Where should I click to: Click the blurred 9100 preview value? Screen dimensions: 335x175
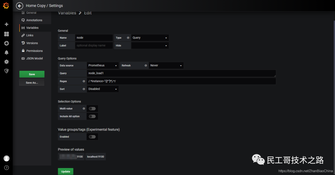click(x=71, y=157)
